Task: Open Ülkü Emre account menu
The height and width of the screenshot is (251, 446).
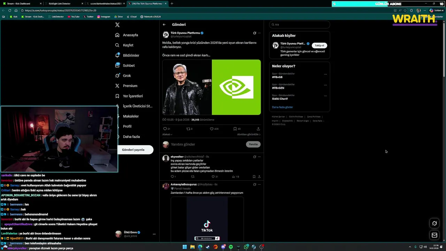Action: click(135, 234)
